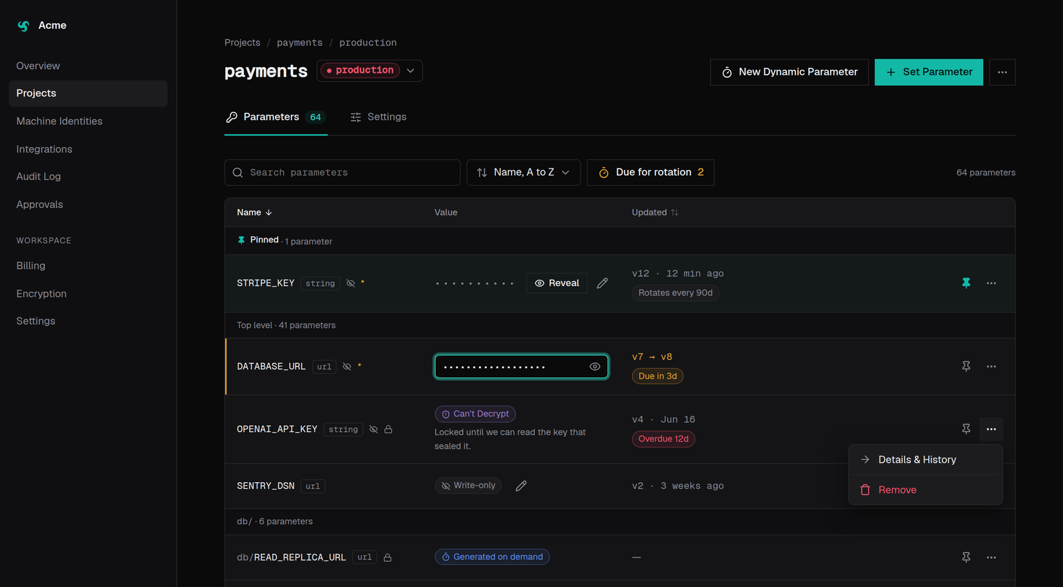
Task: Unpin the STRIPE_KEY parameter
Action: [966, 283]
